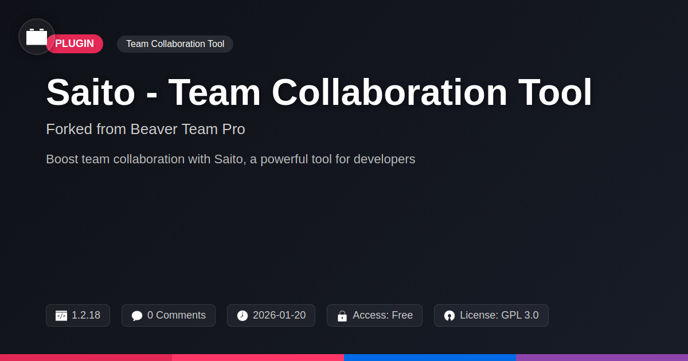Click the Boost team collaboration description text

pos(230,159)
